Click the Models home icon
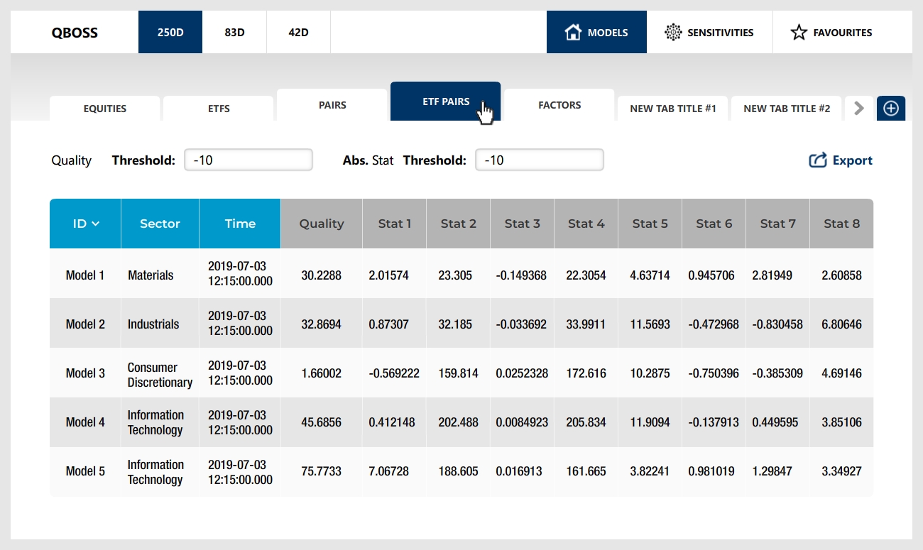Viewport: 923px width, 550px height. (573, 32)
